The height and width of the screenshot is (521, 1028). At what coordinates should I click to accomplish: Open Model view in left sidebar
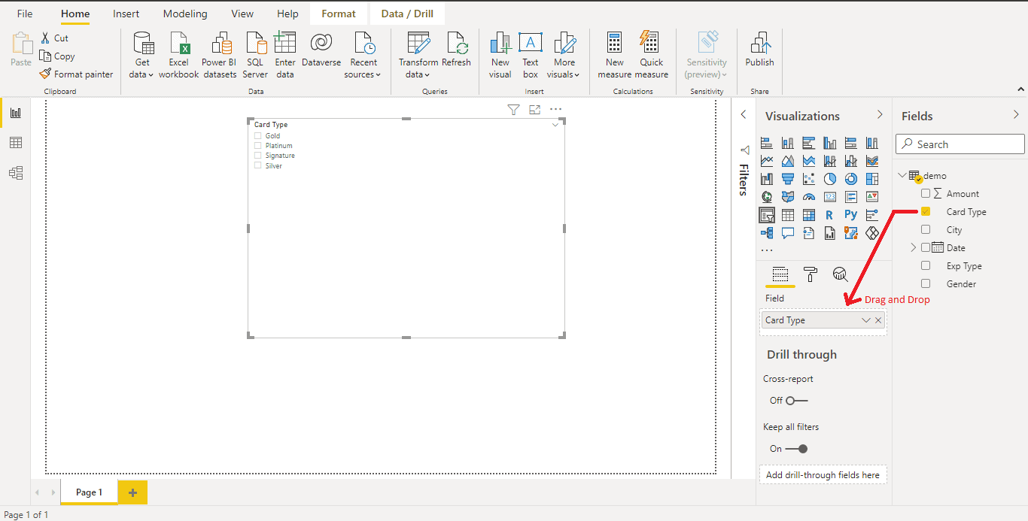(16, 173)
